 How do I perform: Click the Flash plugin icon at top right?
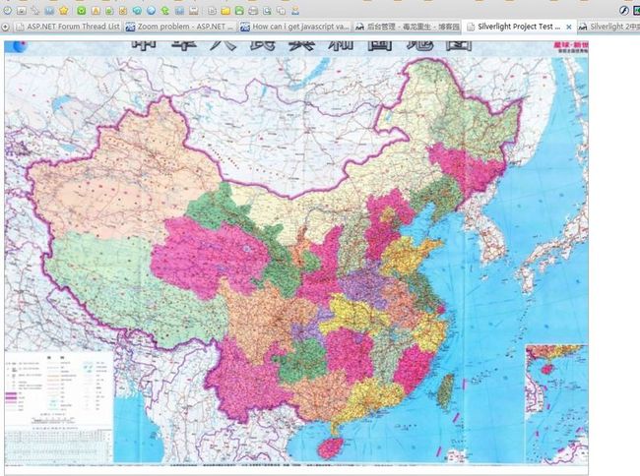[623, 11]
